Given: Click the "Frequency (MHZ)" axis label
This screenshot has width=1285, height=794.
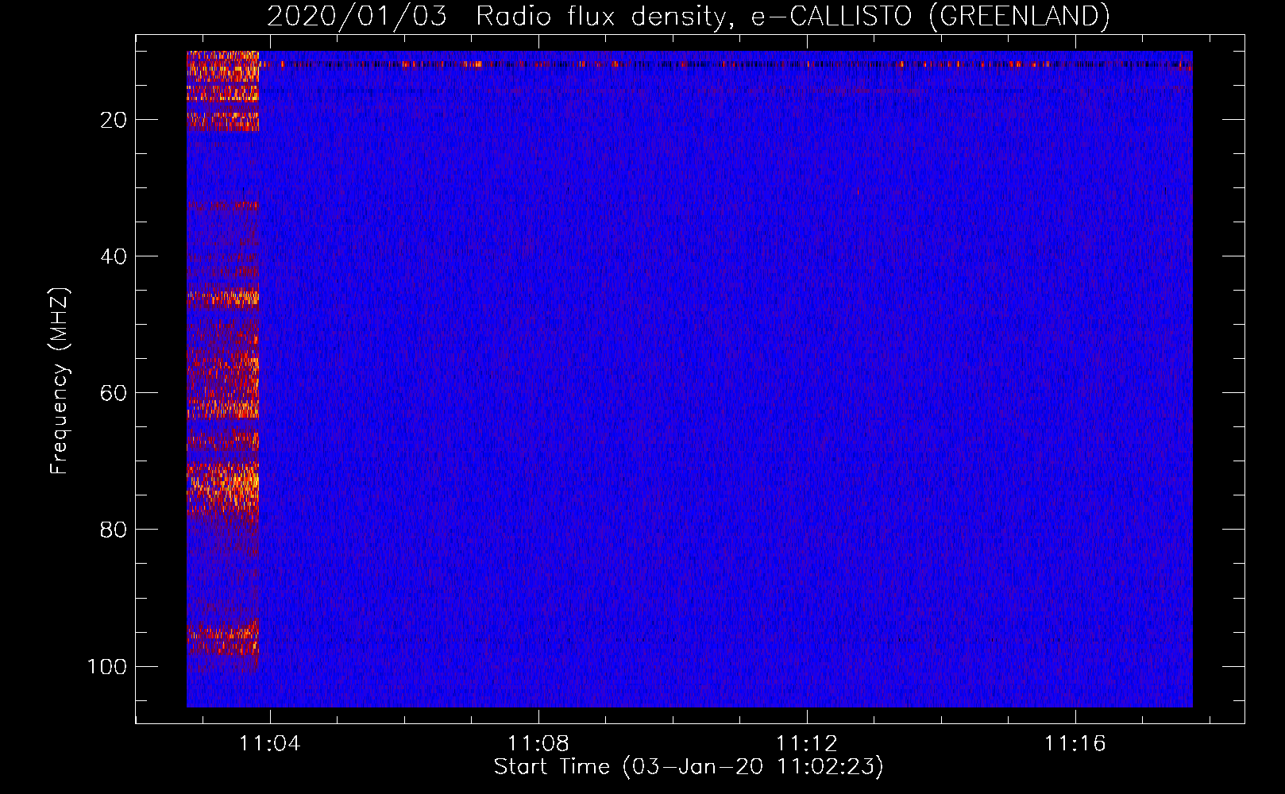Looking at the screenshot, I should coord(60,381).
